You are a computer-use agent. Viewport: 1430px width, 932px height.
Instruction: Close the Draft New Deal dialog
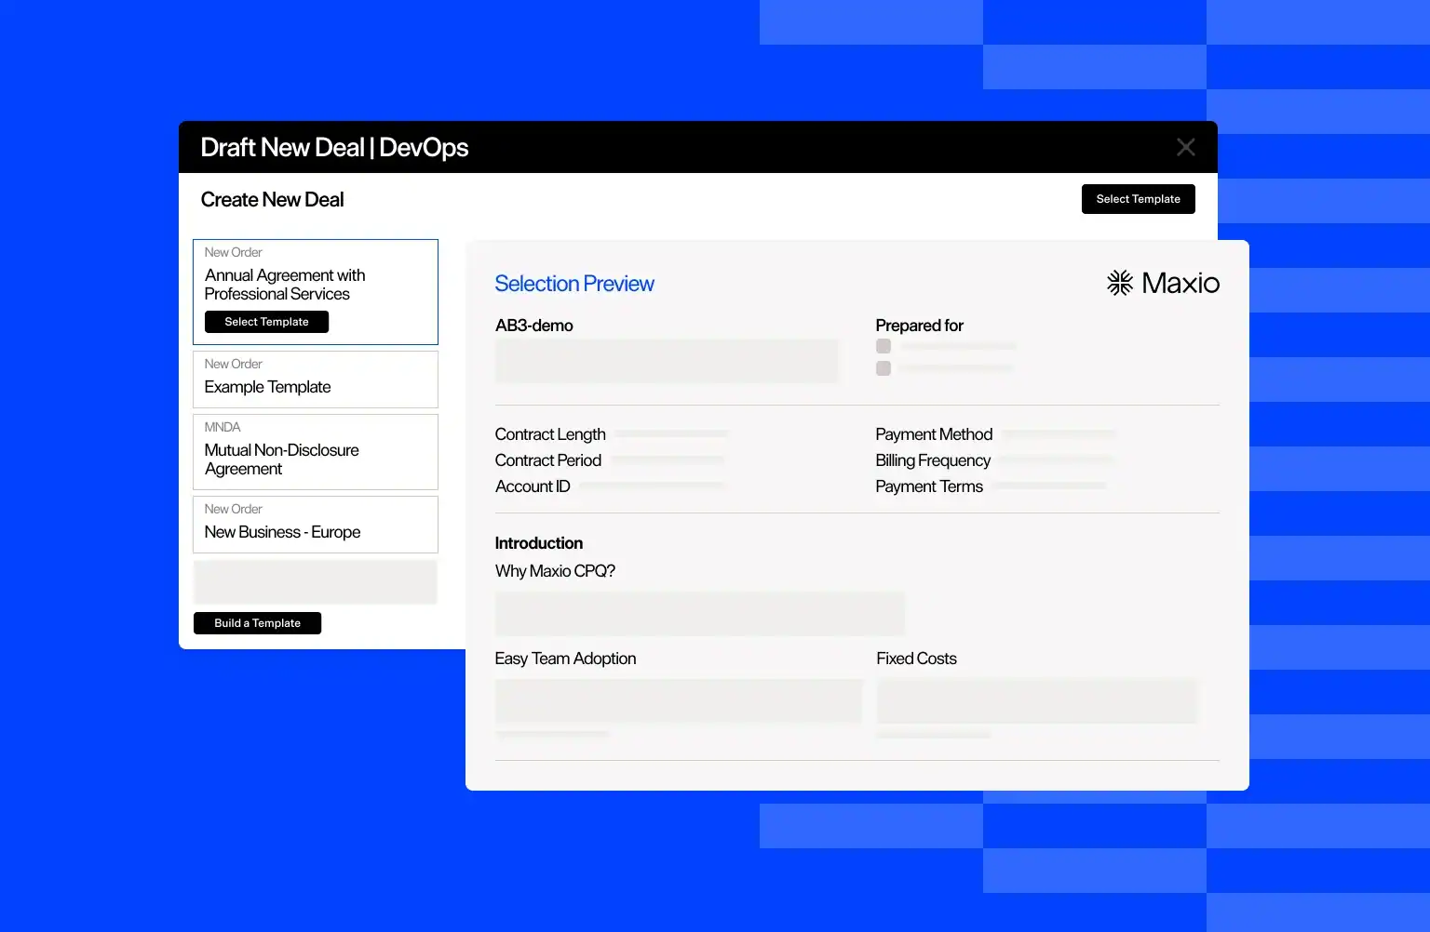pos(1185,147)
